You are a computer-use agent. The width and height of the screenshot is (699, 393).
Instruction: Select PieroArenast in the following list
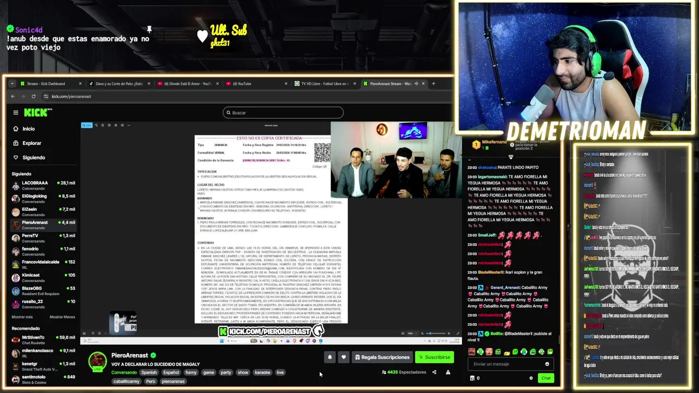(x=43, y=225)
